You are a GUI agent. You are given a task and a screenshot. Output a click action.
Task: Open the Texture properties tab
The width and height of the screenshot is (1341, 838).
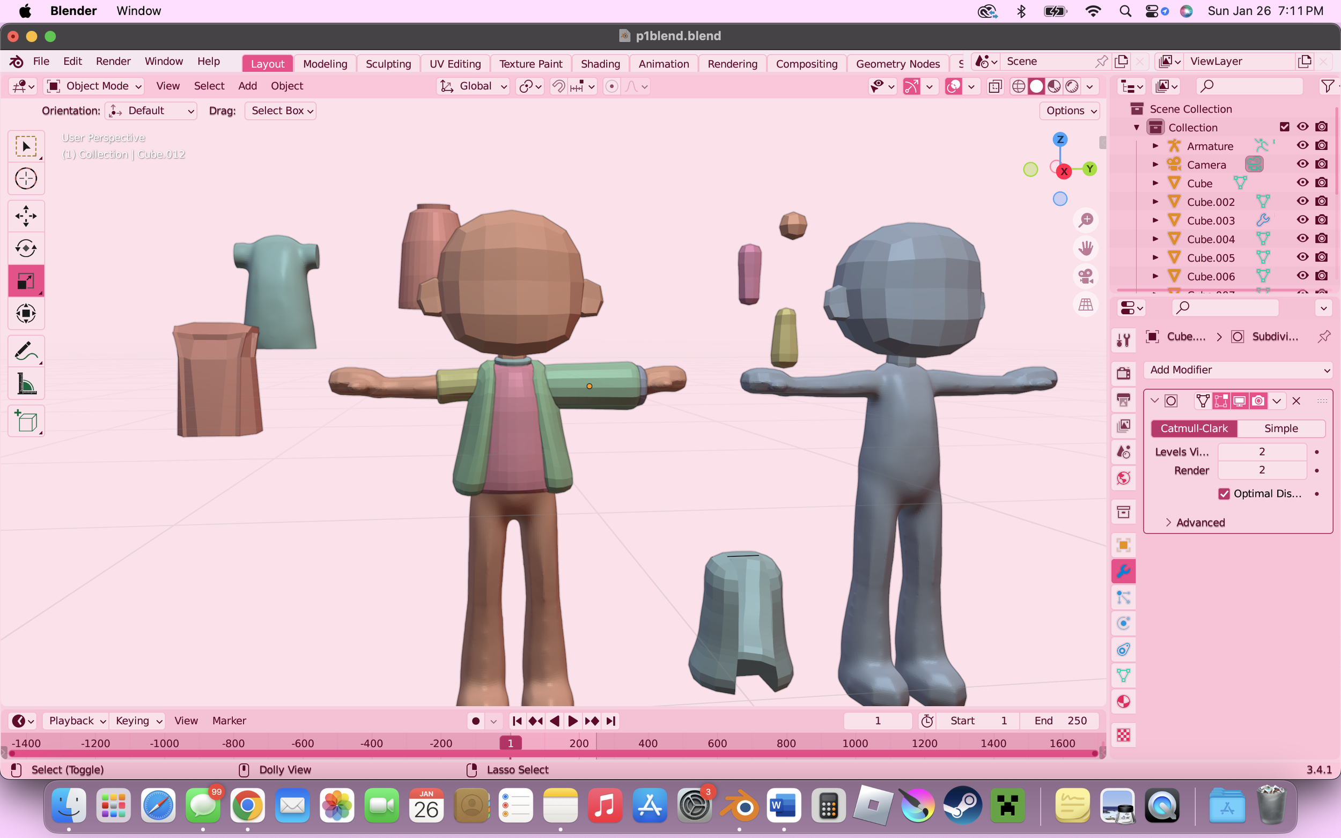click(x=1123, y=736)
